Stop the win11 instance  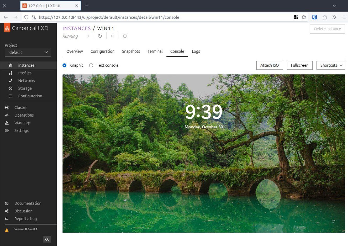coord(125,36)
